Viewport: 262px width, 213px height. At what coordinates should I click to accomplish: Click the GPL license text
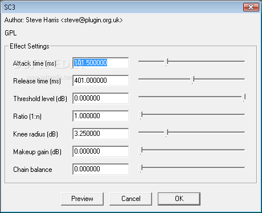(11, 33)
